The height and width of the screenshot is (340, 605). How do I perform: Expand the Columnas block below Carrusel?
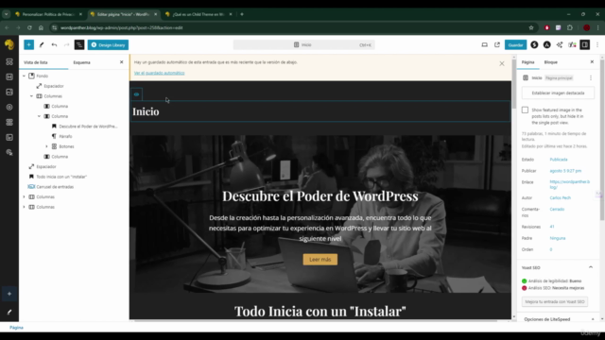click(24, 196)
